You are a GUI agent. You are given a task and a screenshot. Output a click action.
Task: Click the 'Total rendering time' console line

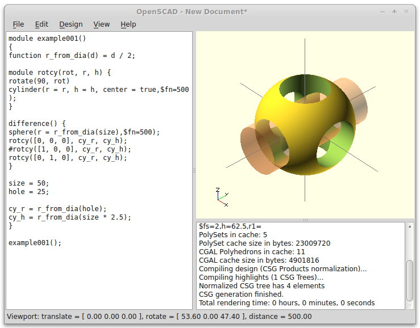click(286, 303)
